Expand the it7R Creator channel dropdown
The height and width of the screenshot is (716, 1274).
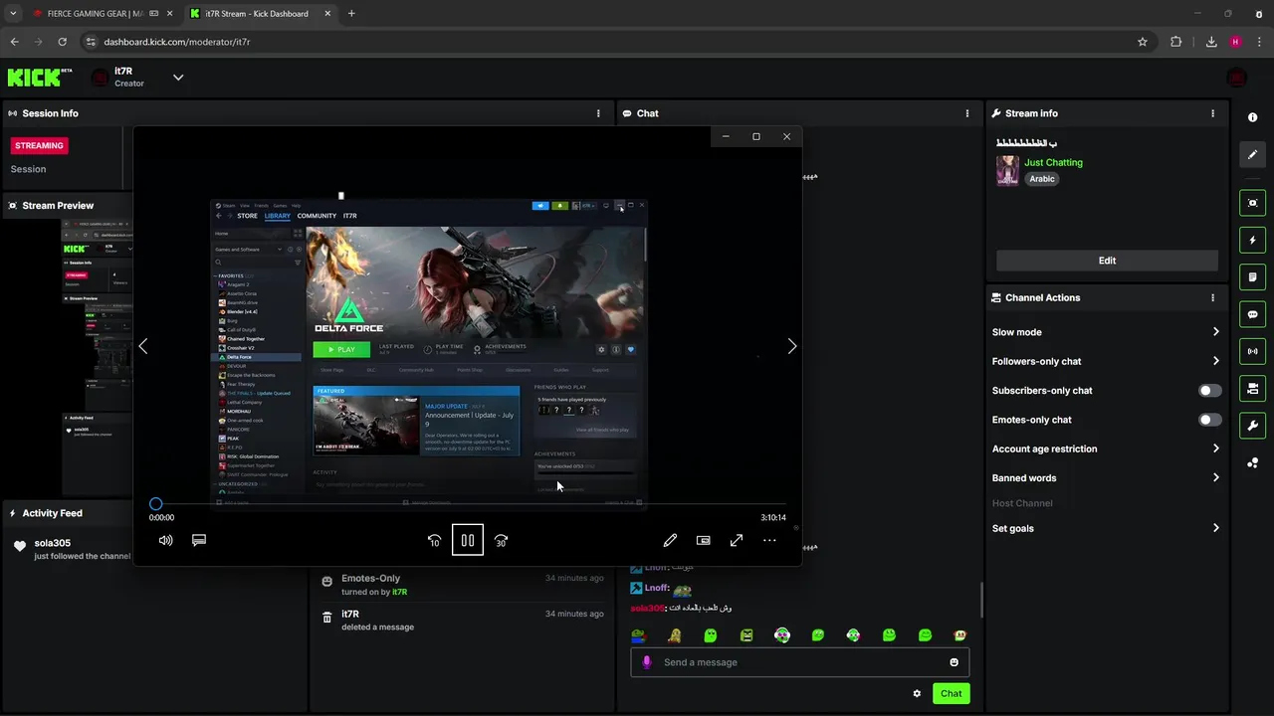point(178,77)
